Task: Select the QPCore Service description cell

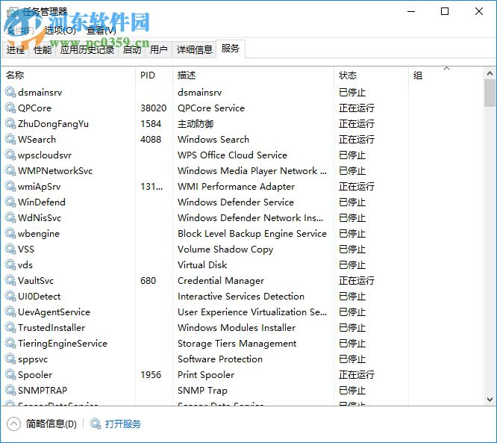Action: tap(211, 108)
